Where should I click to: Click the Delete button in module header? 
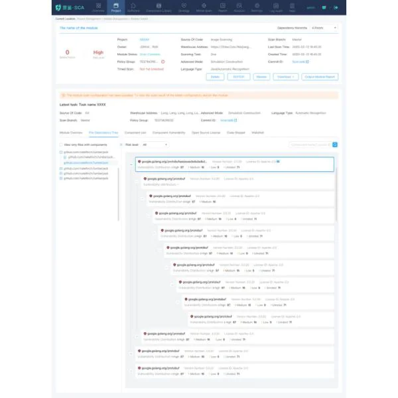tap(216, 76)
